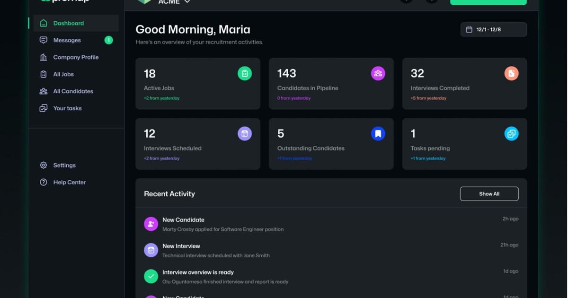Select the Marty Crosby application activity
This screenshot has width=568, height=298.
331,224
